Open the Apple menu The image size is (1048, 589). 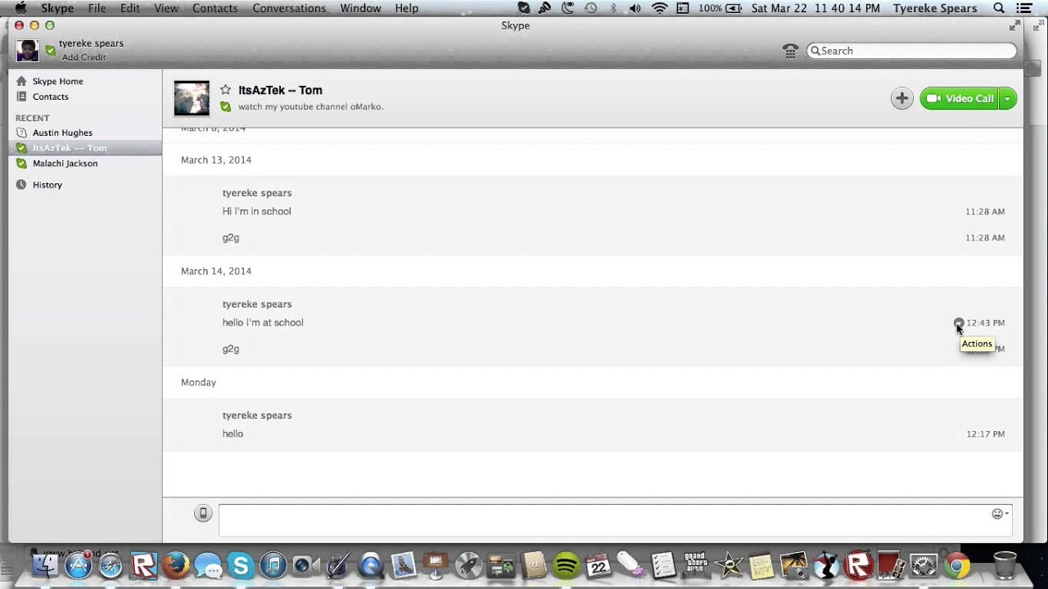pyautogui.click(x=20, y=8)
